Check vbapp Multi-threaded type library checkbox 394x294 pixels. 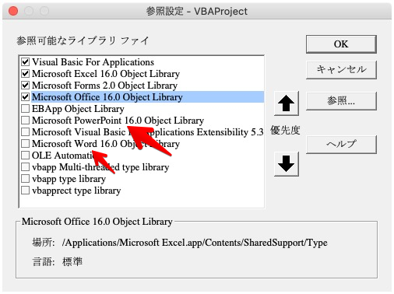click(x=25, y=167)
